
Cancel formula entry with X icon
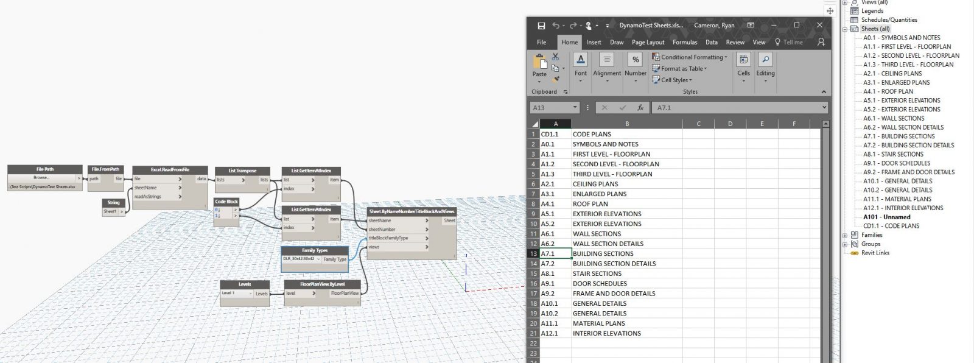point(604,107)
